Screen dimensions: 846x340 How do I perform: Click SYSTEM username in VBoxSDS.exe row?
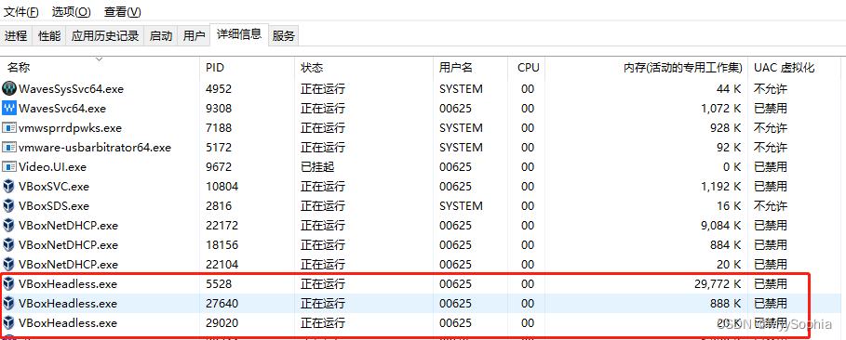point(461,206)
